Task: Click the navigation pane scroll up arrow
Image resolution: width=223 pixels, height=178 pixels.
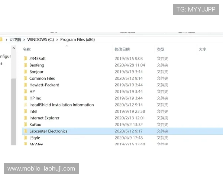Action: 14,48
